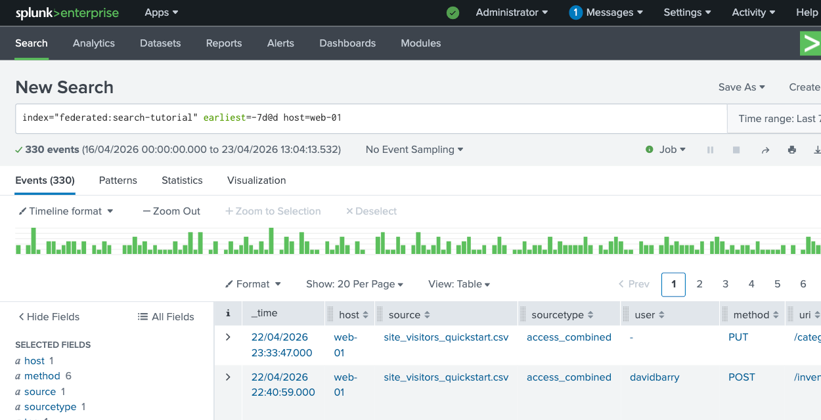This screenshot has height=420, width=821.
Task: Expand the 22:40:59 event row
Action: (x=228, y=377)
